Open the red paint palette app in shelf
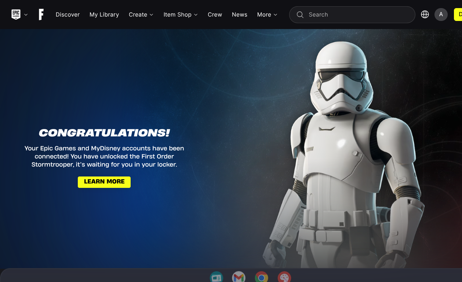This screenshot has height=282, width=462. point(284,278)
